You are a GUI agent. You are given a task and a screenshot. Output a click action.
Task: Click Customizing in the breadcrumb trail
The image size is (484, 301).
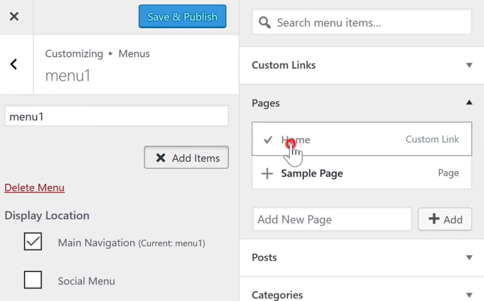(74, 53)
